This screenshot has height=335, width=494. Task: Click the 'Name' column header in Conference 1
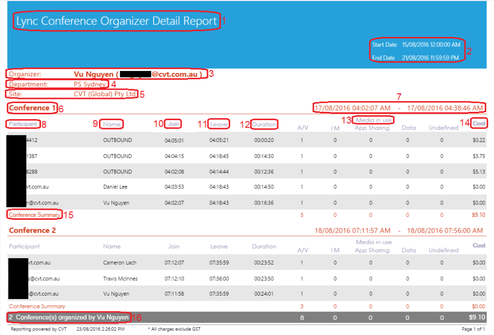pos(112,124)
